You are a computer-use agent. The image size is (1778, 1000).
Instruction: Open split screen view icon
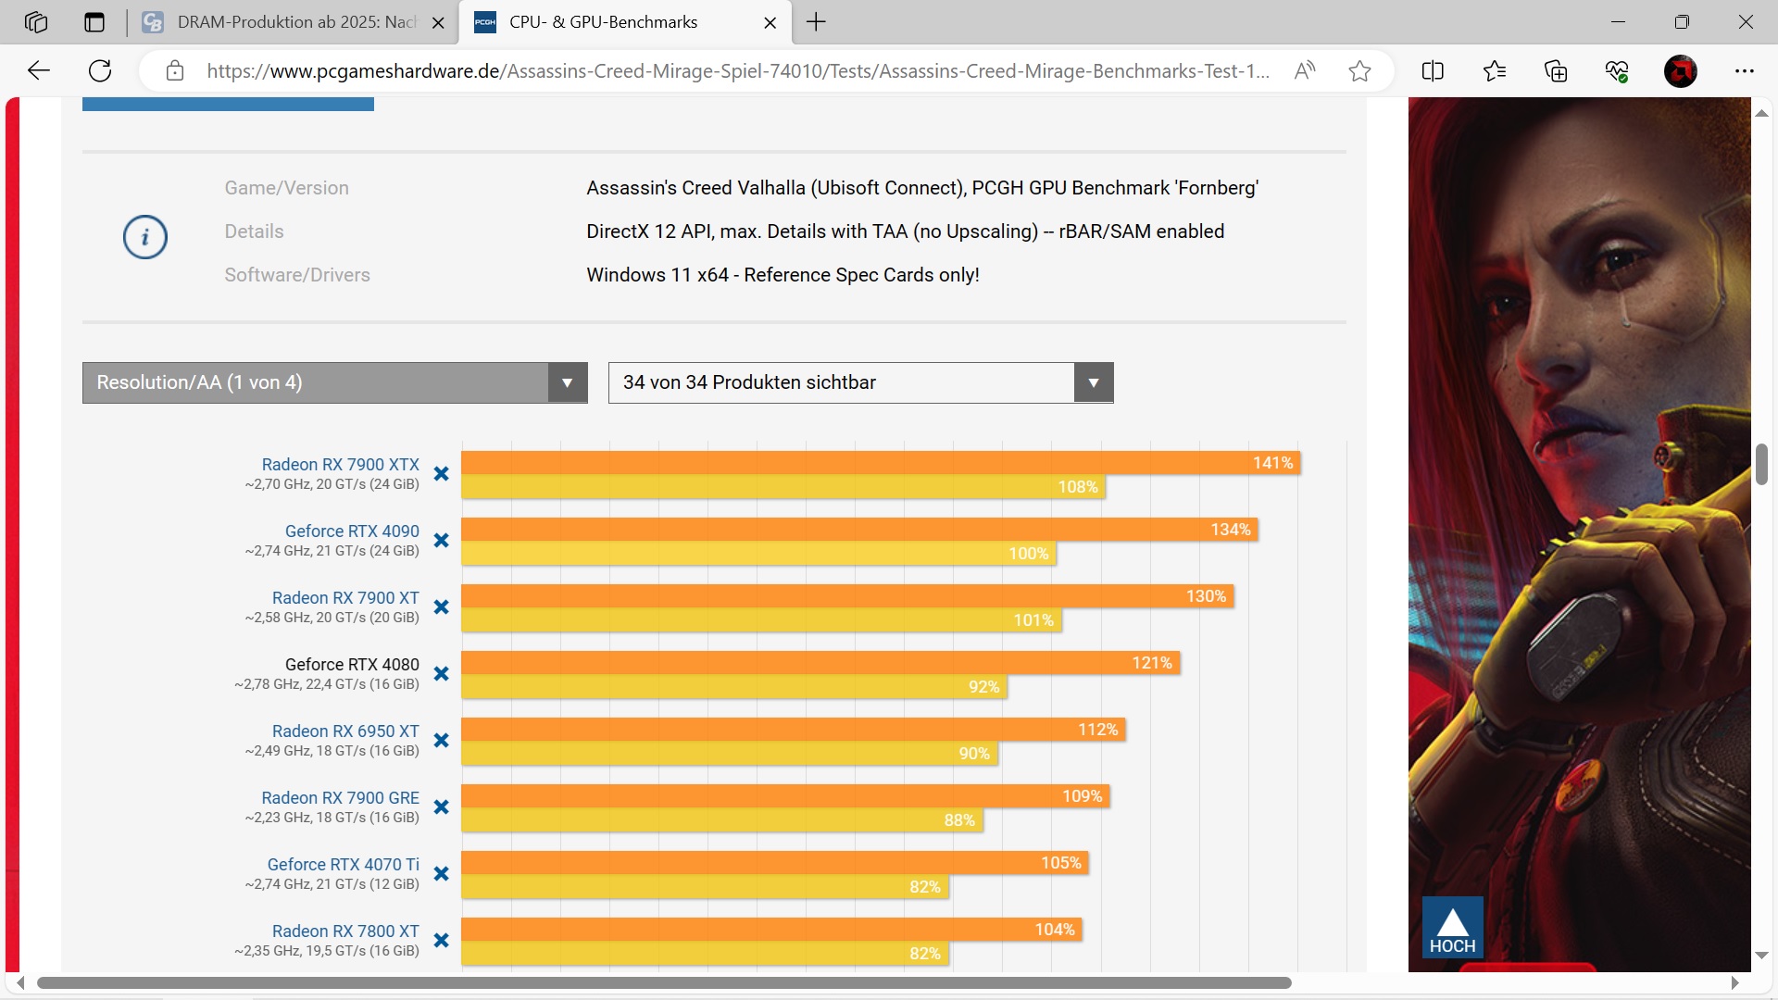pos(1433,71)
